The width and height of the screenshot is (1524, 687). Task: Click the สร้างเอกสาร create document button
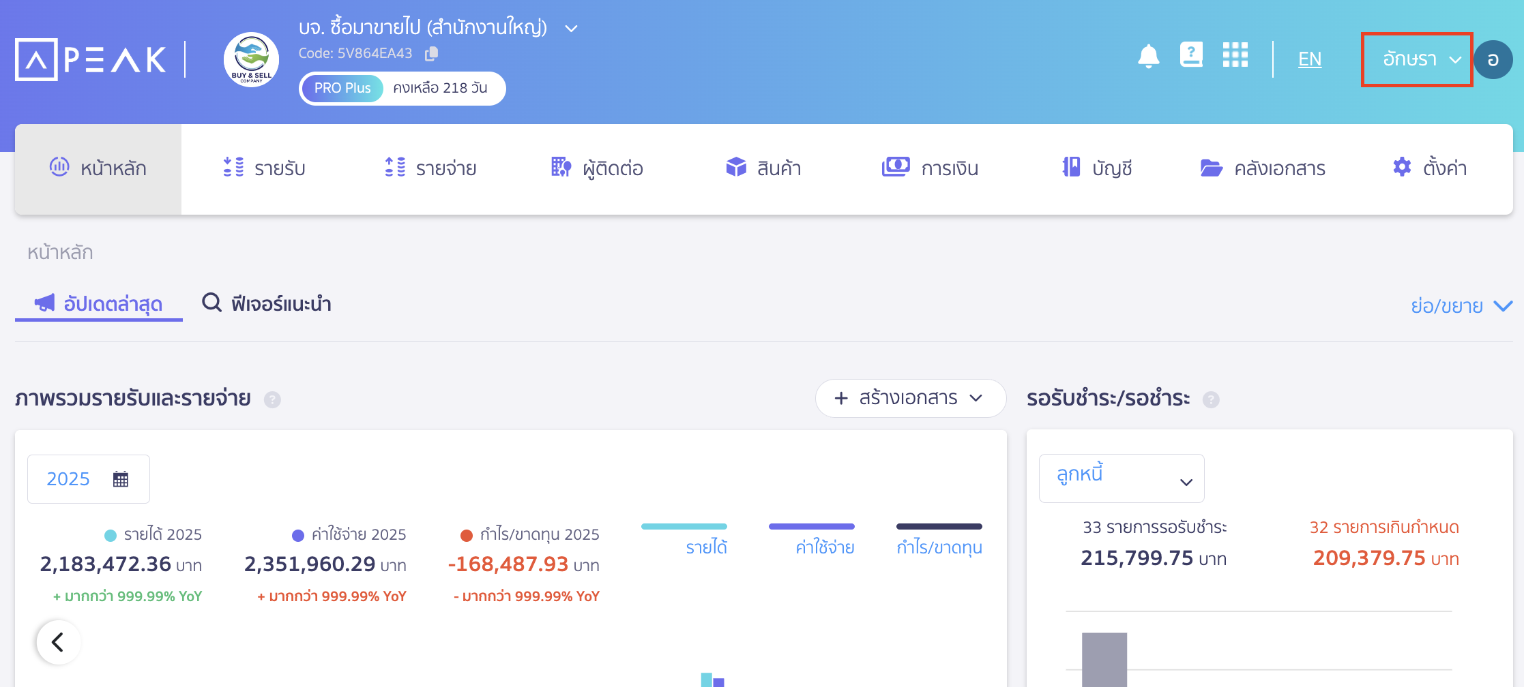[x=910, y=397]
